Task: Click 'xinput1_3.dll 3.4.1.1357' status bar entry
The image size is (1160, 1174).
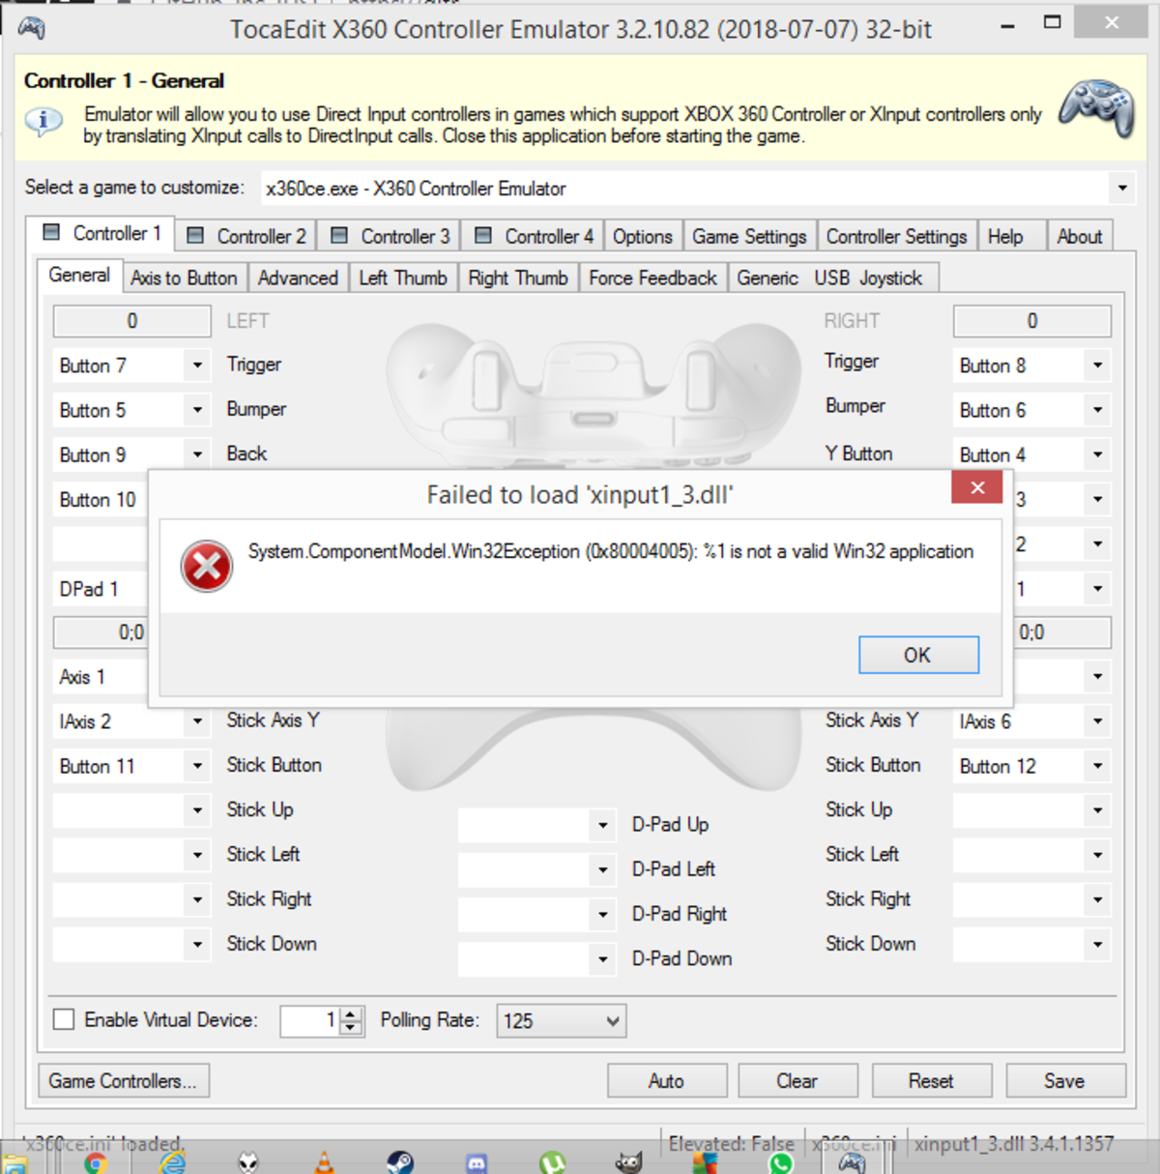Action: [x=1014, y=1144]
